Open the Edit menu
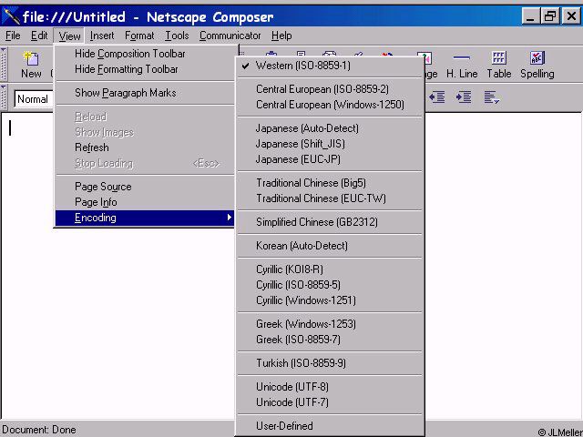This screenshot has height=437, width=583. (39, 36)
